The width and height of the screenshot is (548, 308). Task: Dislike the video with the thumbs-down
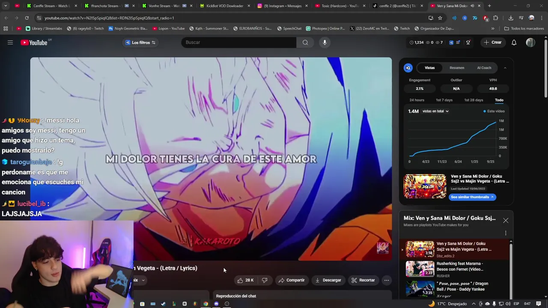(x=265, y=280)
